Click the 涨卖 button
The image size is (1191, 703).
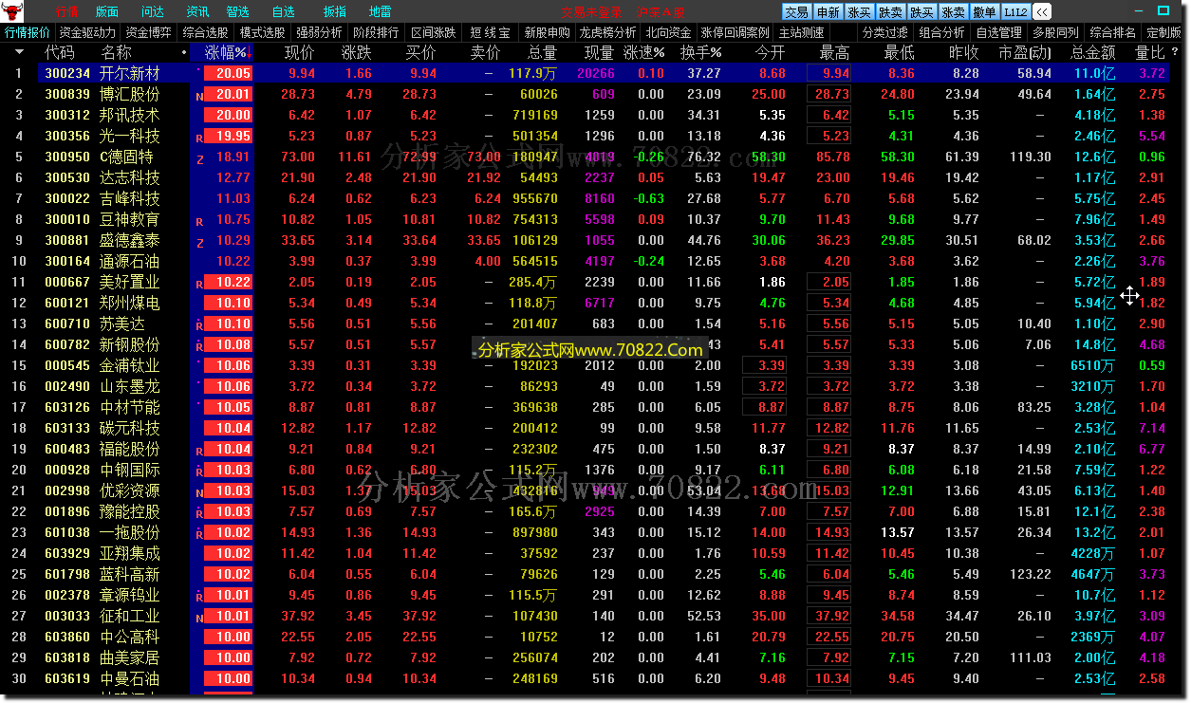point(953,12)
